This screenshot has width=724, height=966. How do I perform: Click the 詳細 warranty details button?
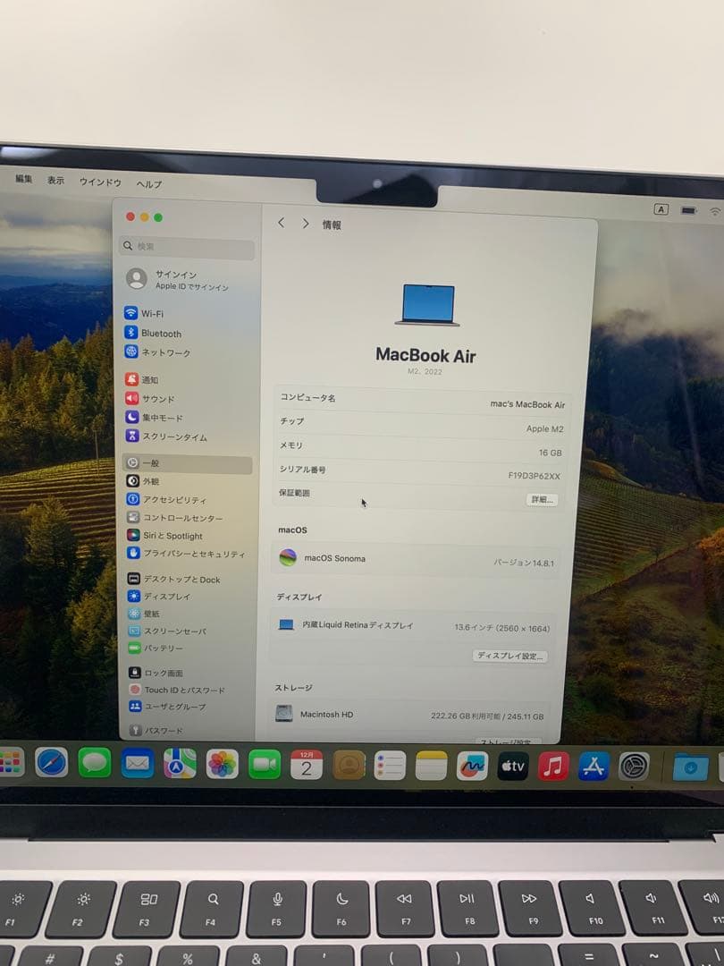[540, 500]
